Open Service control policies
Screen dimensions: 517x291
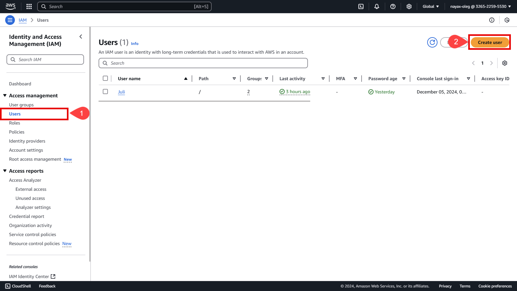click(x=33, y=234)
